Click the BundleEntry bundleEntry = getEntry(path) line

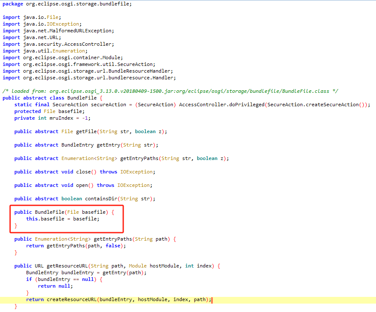(86, 272)
